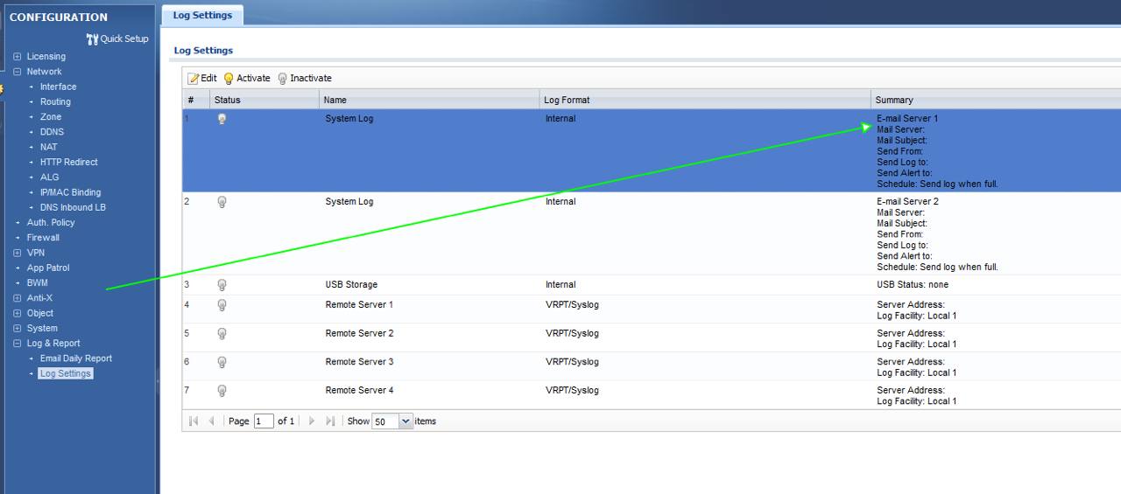The height and width of the screenshot is (494, 1121).
Task: Select the Remote Server 2 name cell
Action: (359, 334)
